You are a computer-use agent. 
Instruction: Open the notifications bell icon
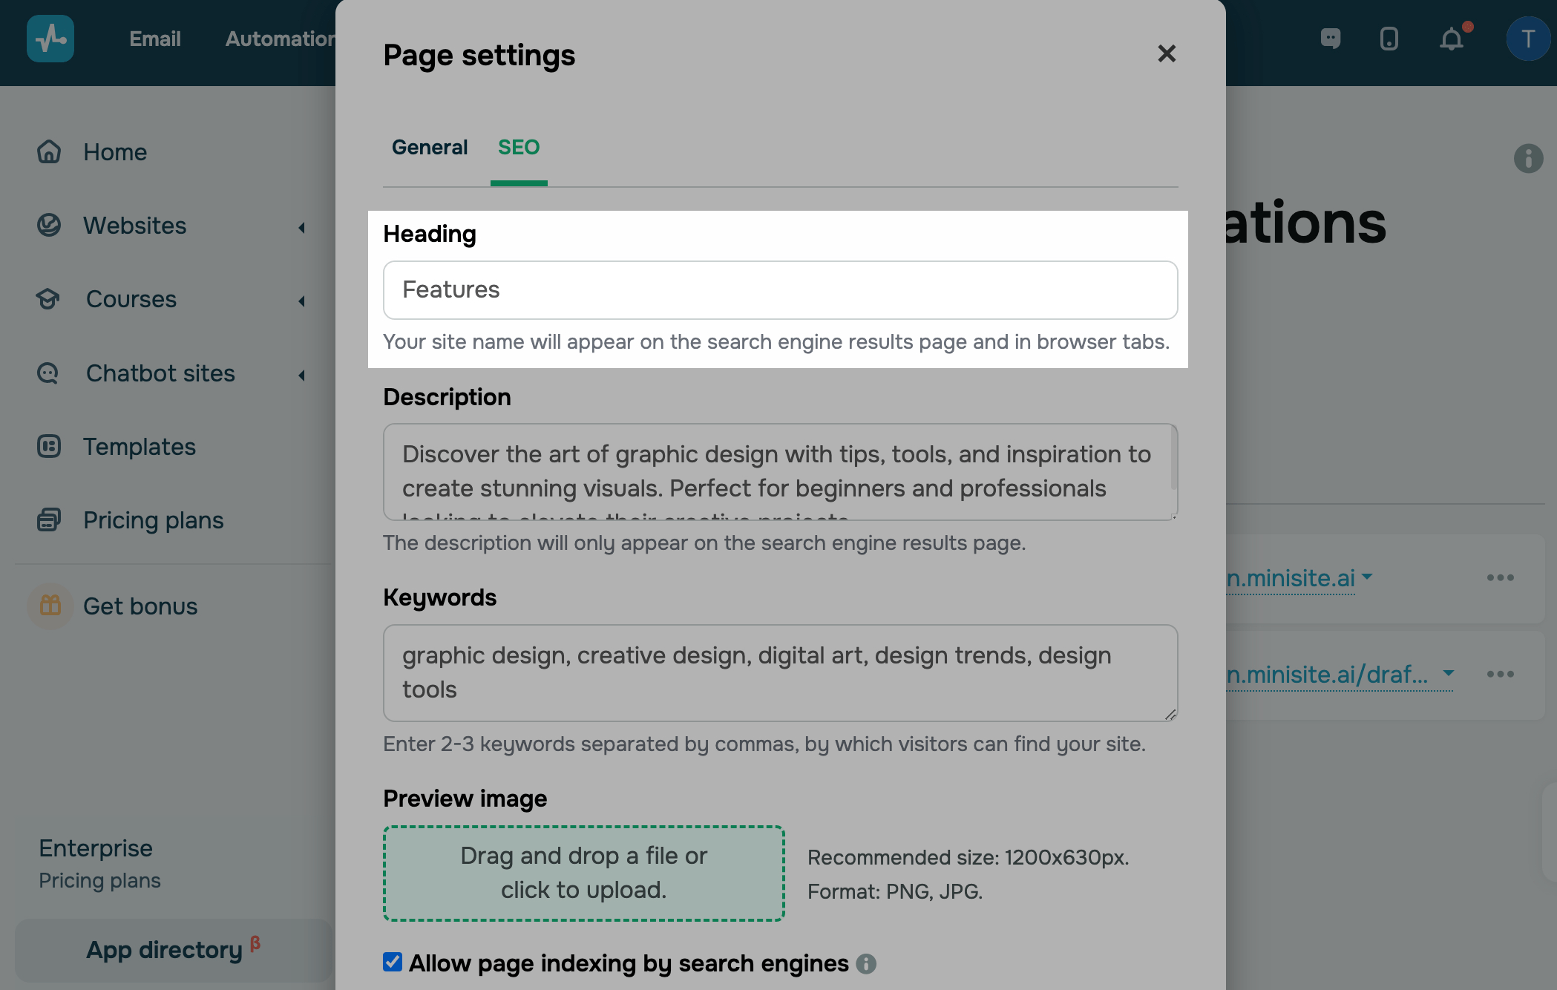(x=1452, y=39)
